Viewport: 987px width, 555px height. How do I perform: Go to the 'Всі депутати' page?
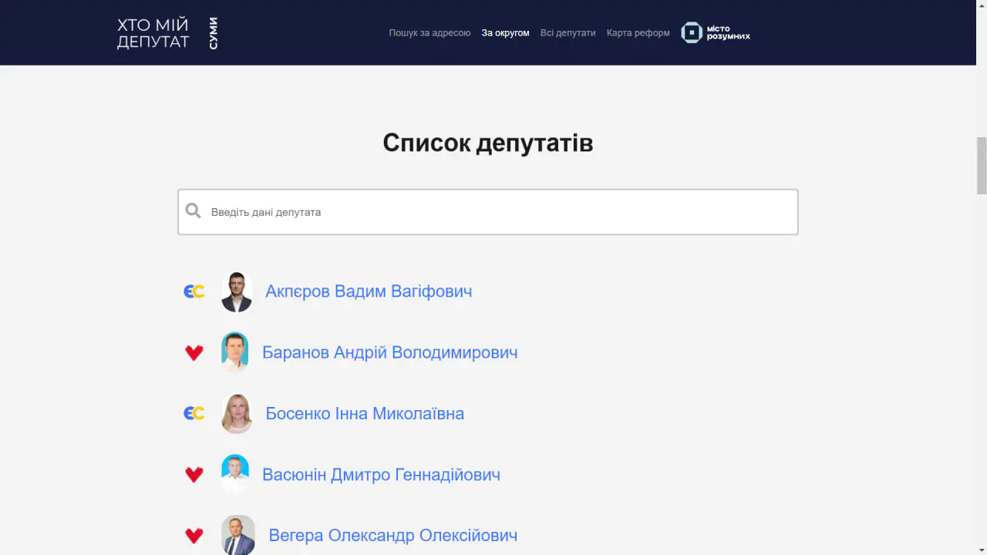[x=568, y=33]
